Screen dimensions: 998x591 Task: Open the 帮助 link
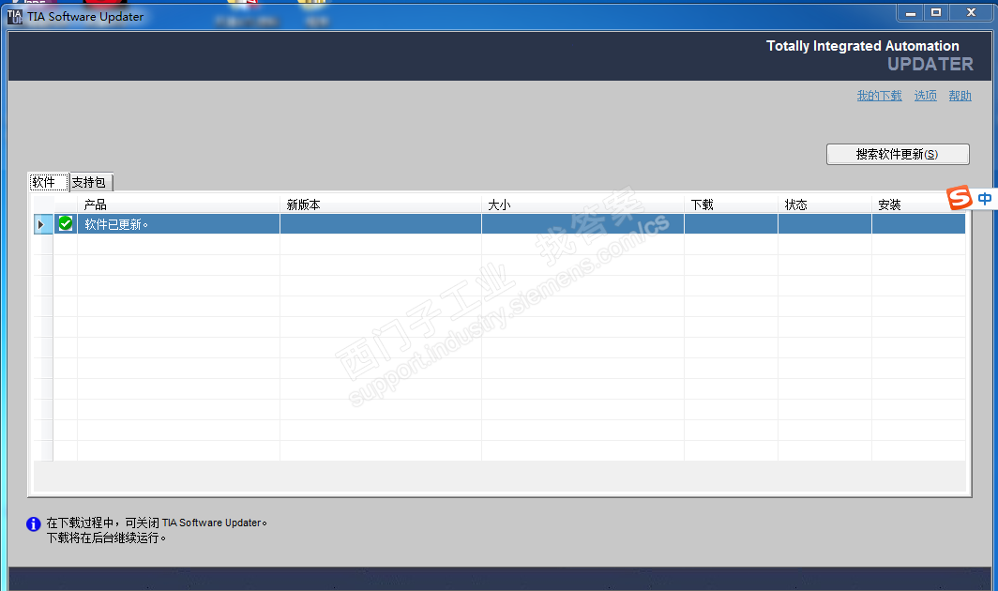tap(960, 96)
